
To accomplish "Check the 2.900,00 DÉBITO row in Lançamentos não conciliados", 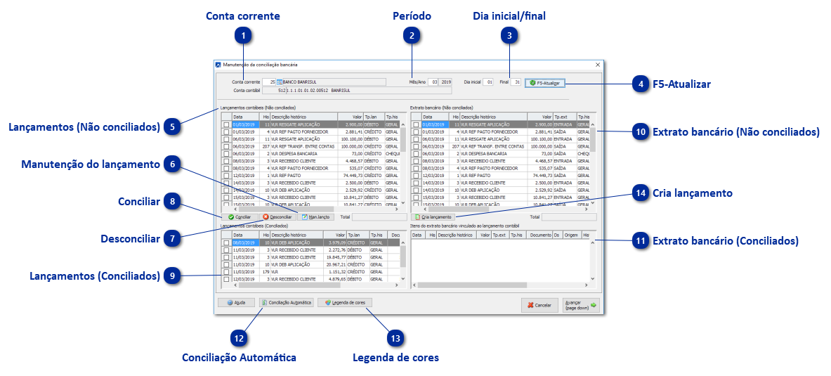I will 226,124.
